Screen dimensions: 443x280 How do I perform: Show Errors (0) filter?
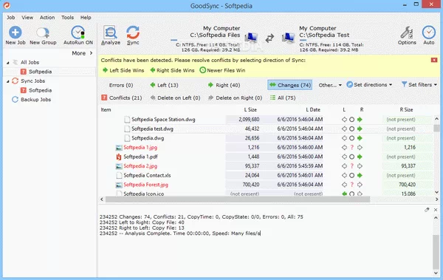point(121,85)
